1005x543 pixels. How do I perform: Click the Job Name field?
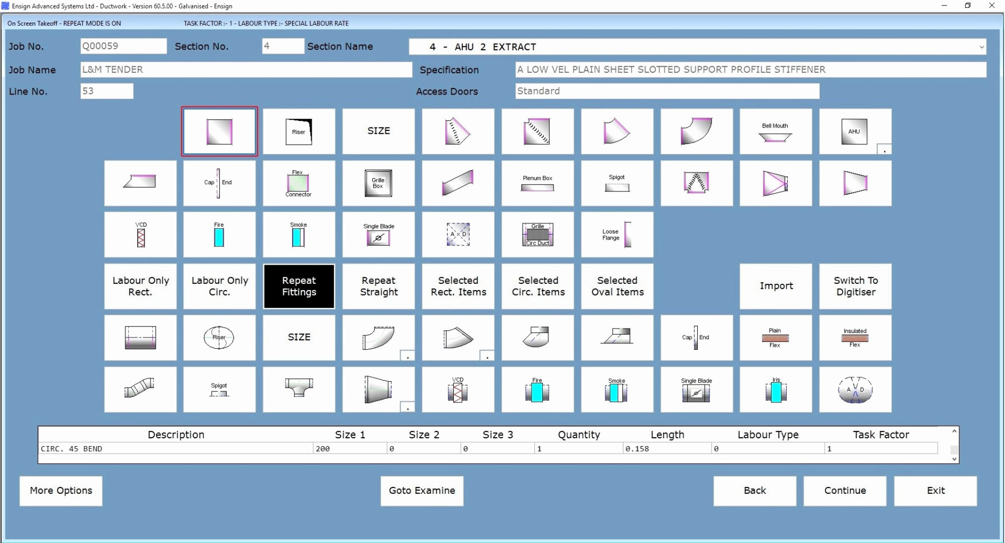point(246,69)
